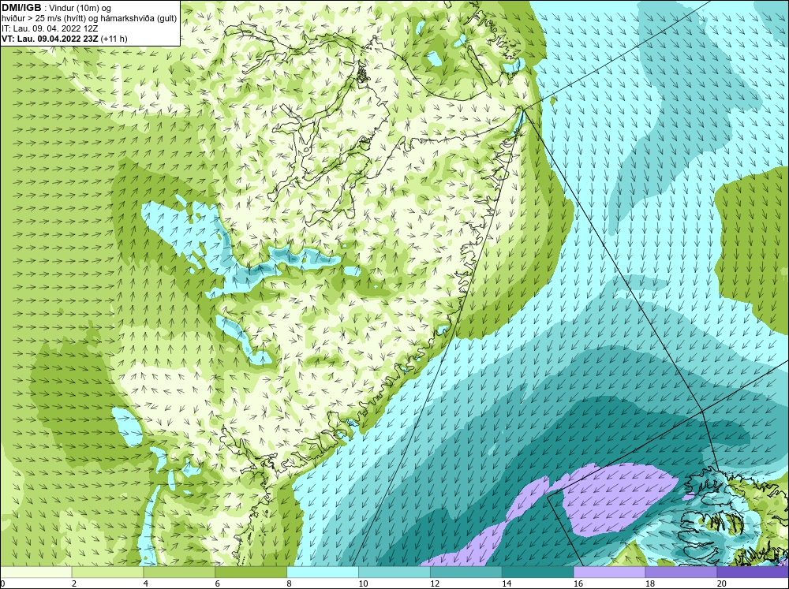Click the 'VT: Lau. 09.04.2022 23Z' line
Screen dimensions: 789x589
pos(50,38)
